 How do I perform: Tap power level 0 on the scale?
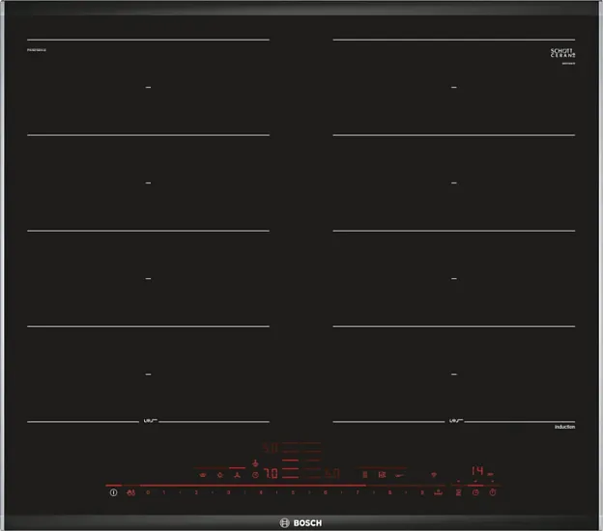(148, 492)
